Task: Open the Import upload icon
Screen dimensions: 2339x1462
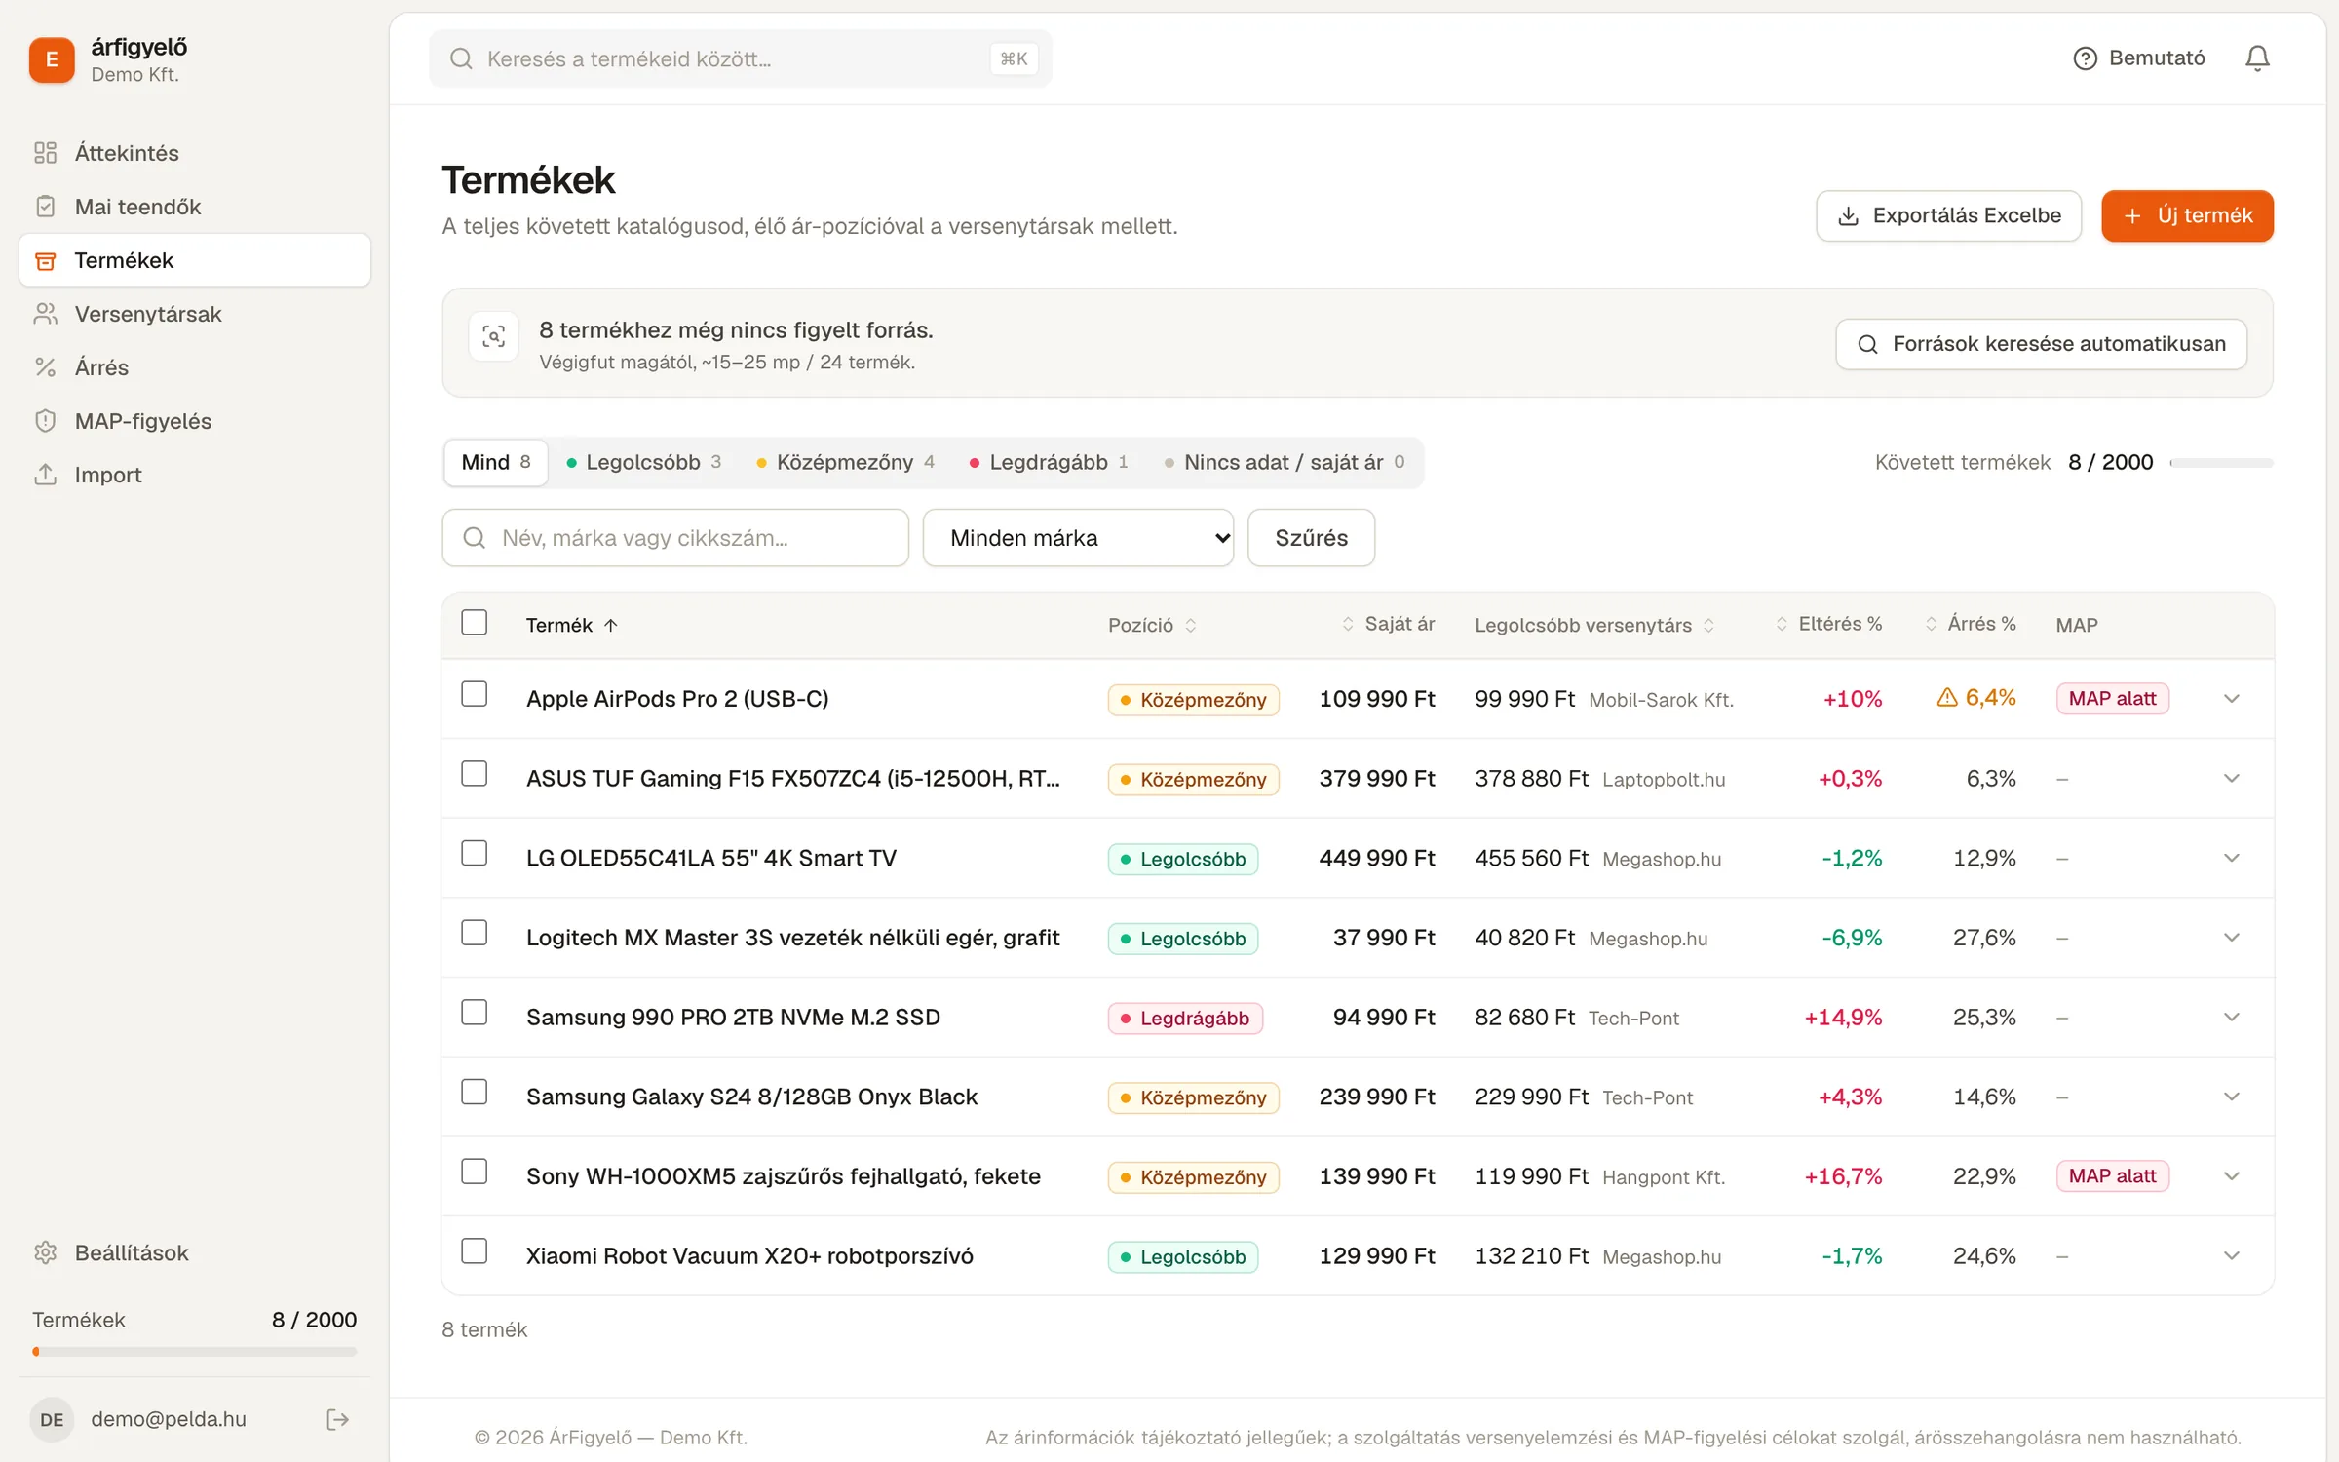Action: pos(46,475)
